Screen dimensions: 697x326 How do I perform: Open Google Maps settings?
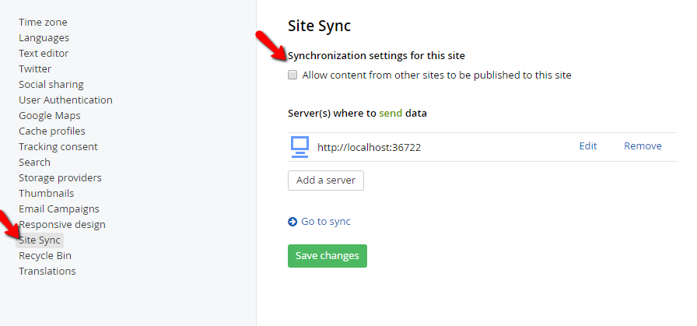(x=50, y=116)
